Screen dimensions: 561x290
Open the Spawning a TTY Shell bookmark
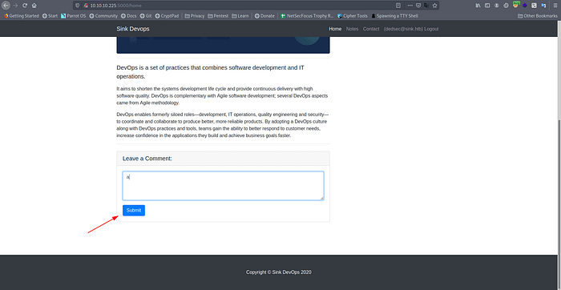point(394,16)
